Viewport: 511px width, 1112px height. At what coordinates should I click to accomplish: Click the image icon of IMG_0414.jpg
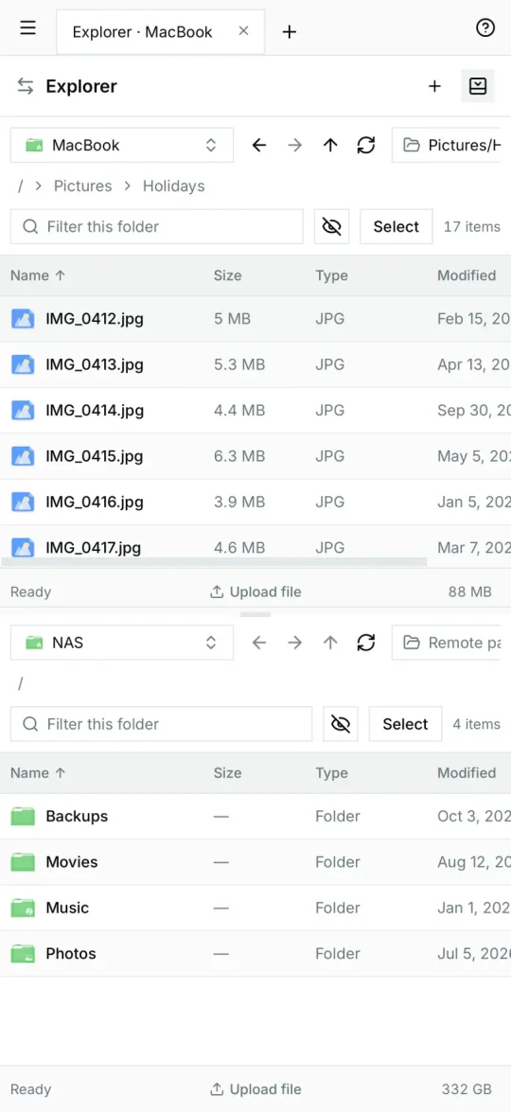23,411
